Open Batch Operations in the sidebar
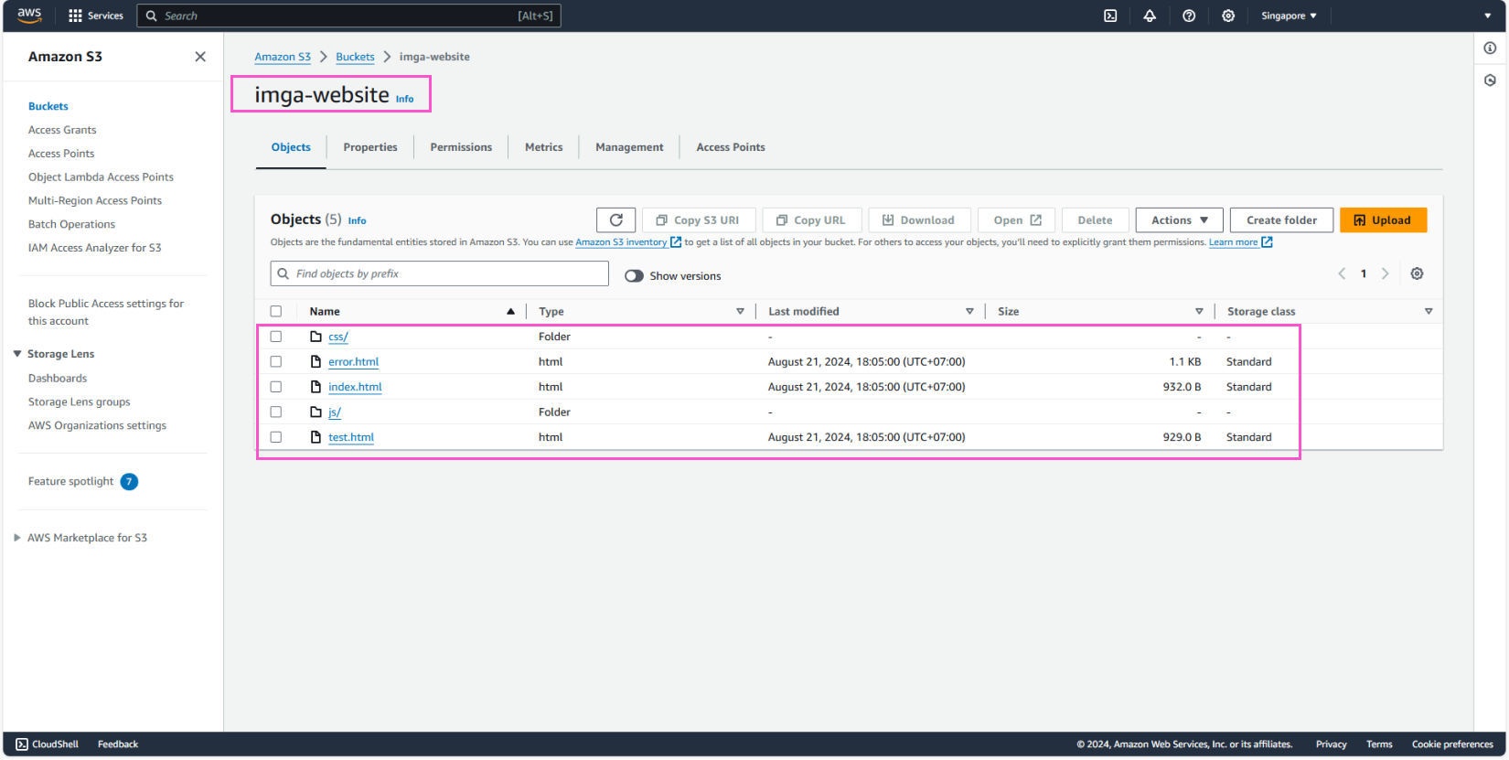This screenshot has height=760, width=1509. click(x=71, y=224)
